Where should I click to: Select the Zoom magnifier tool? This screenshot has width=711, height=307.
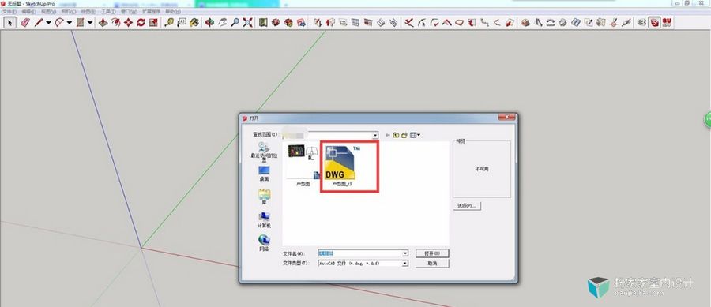pos(235,22)
